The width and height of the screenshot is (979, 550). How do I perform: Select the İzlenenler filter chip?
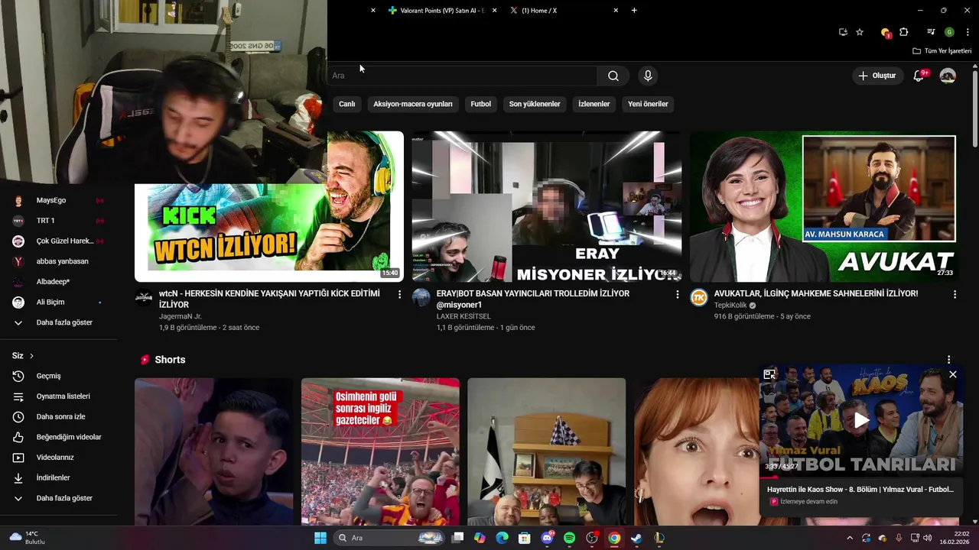(594, 104)
